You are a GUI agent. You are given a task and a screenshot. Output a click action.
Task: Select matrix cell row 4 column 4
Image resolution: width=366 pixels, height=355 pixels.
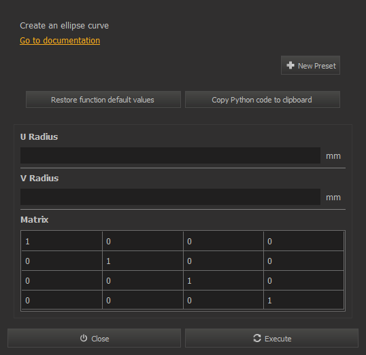click(x=303, y=300)
